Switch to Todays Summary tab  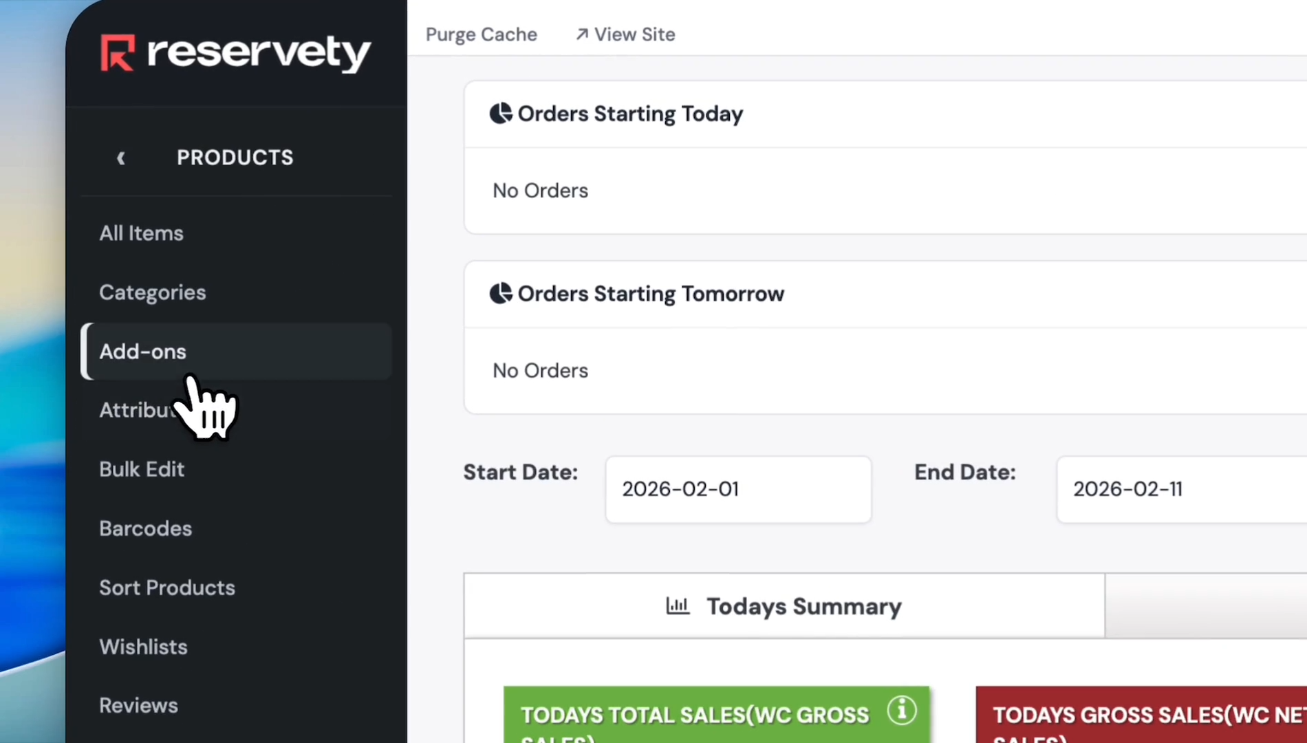(x=784, y=606)
